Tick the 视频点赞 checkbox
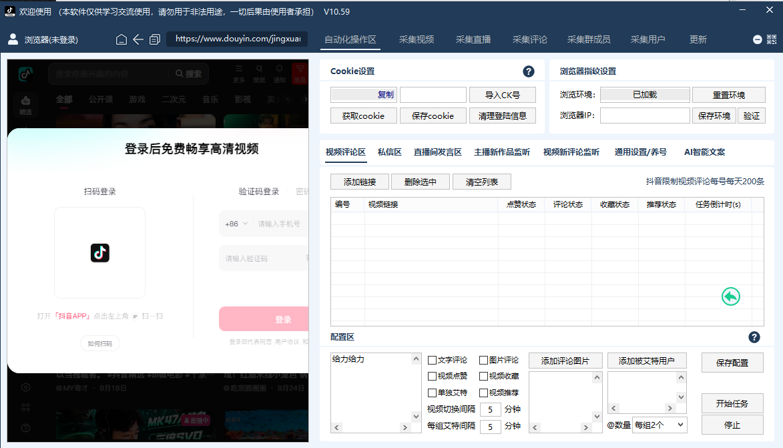The width and height of the screenshot is (783, 448). (x=433, y=376)
